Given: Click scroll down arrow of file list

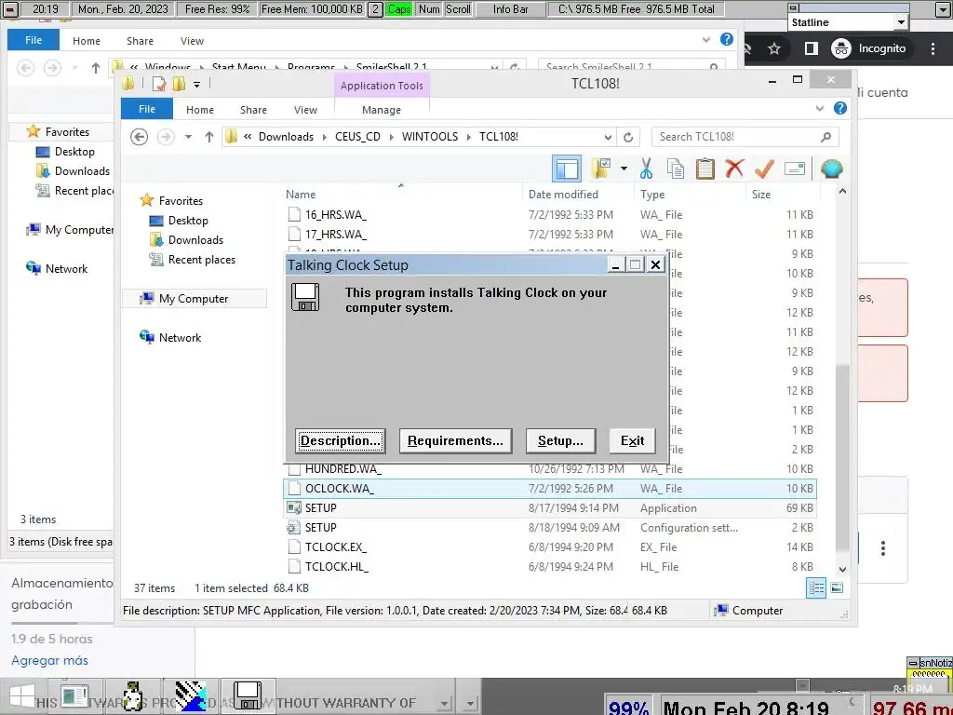Looking at the screenshot, I should (842, 570).
